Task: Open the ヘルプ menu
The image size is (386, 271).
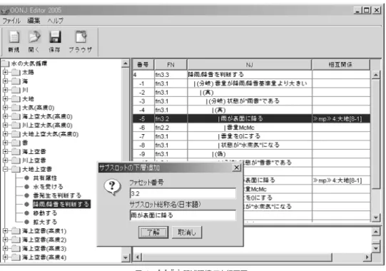Action: point(55,21)
